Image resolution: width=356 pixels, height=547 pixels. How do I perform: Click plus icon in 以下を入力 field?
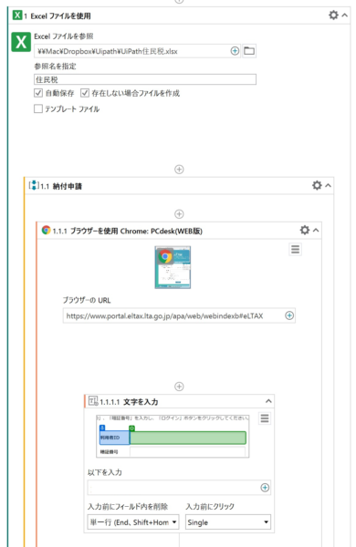(265, 488)
